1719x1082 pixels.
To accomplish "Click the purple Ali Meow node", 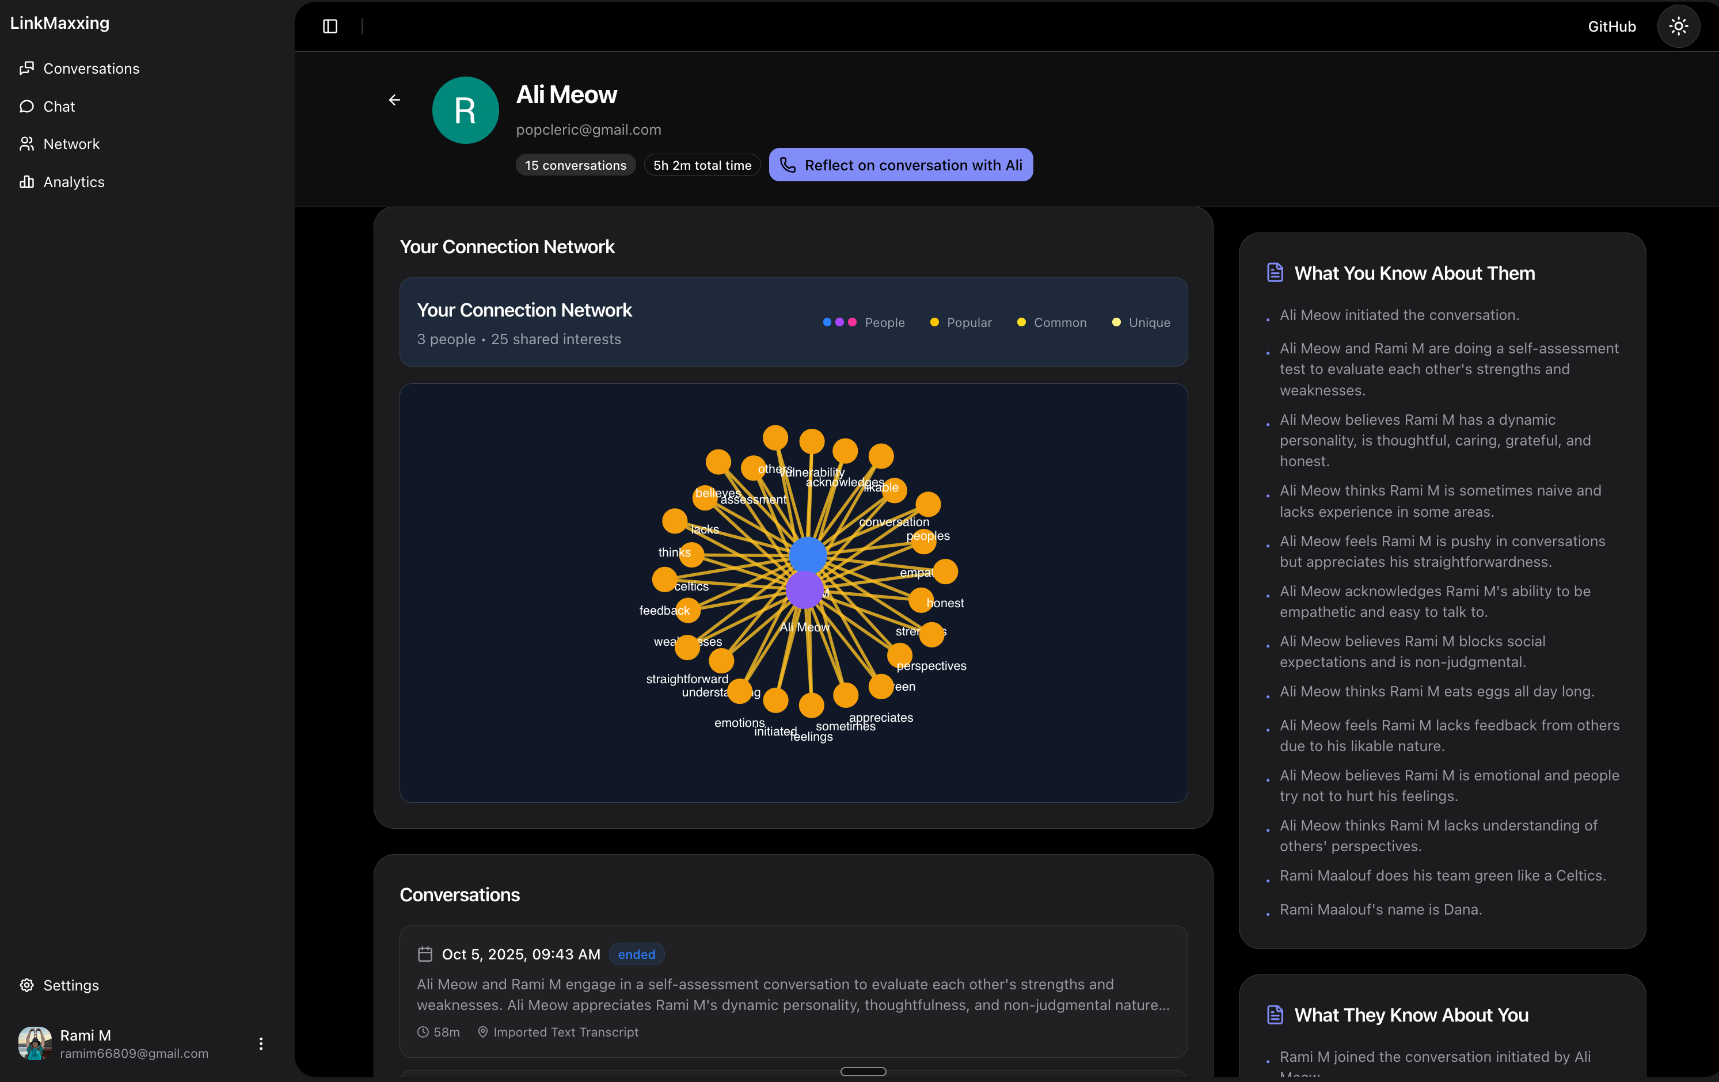I will 805,589.
